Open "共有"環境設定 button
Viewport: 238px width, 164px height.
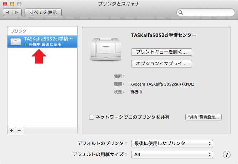[203, 117]
